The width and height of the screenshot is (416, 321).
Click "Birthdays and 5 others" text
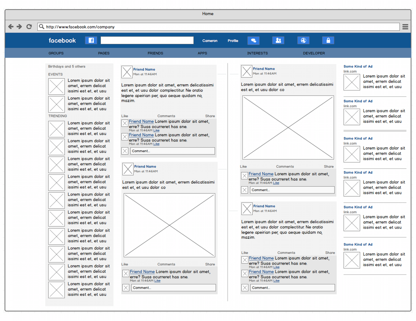(67, 67)
